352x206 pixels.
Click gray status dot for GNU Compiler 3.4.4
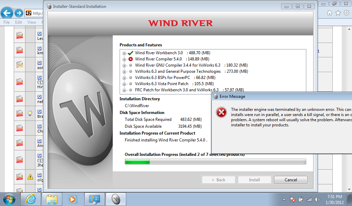coord(130,66)
